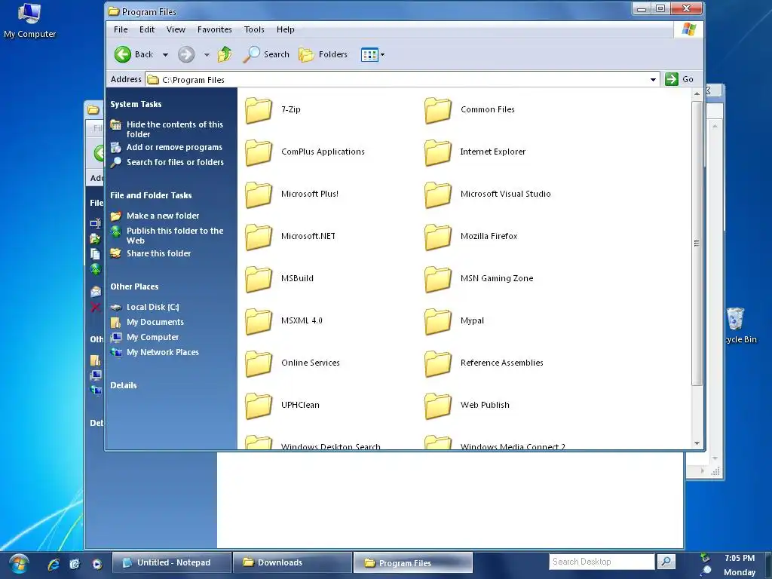Open the Search pane magnifier
Image resolution: width=772 pixels, height=579 pixels.
(252, 54)
